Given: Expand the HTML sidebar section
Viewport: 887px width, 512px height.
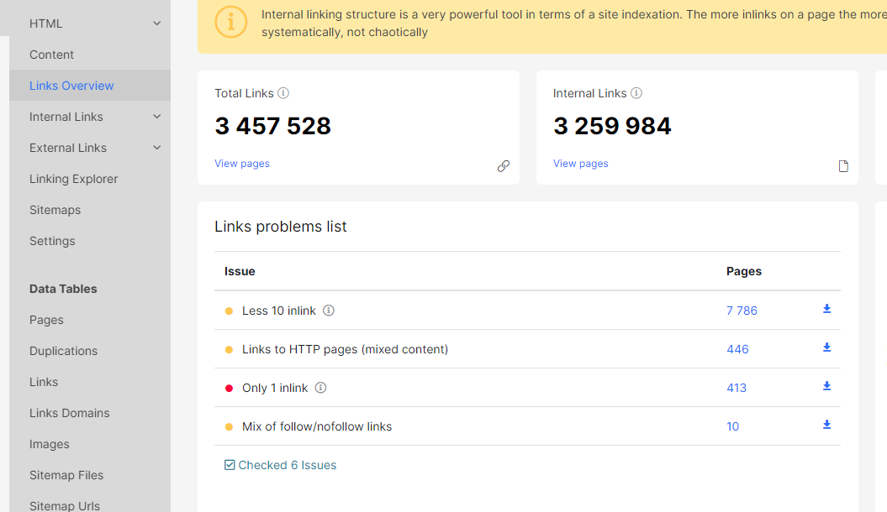Looking at the screenshot, I should (157, 24).
